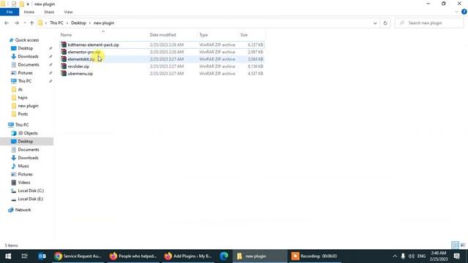Open Task View on taskbar
Screen dimensions: 468x263
[x=24, y=256]
